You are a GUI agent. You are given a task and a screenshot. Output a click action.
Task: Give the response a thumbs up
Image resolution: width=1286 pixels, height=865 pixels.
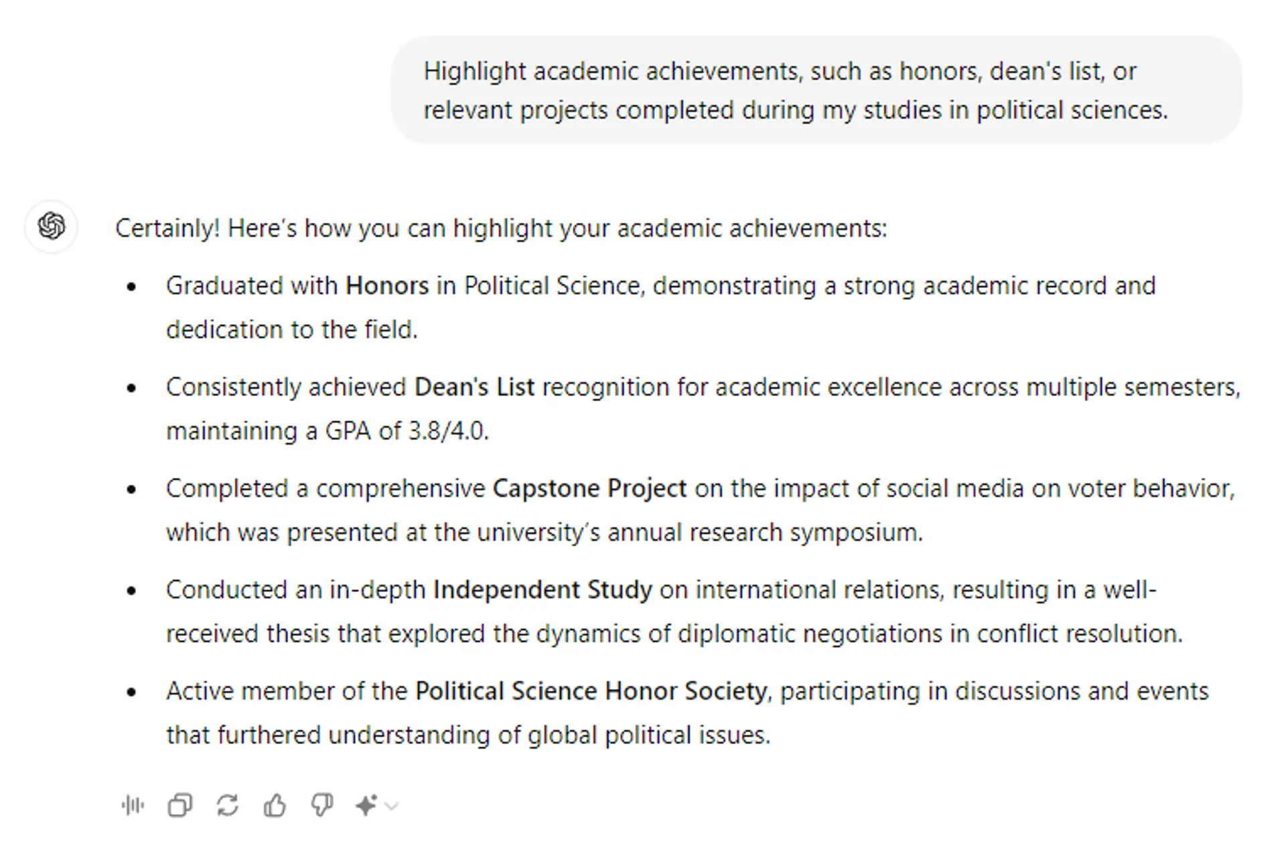(x=275, y=805)
